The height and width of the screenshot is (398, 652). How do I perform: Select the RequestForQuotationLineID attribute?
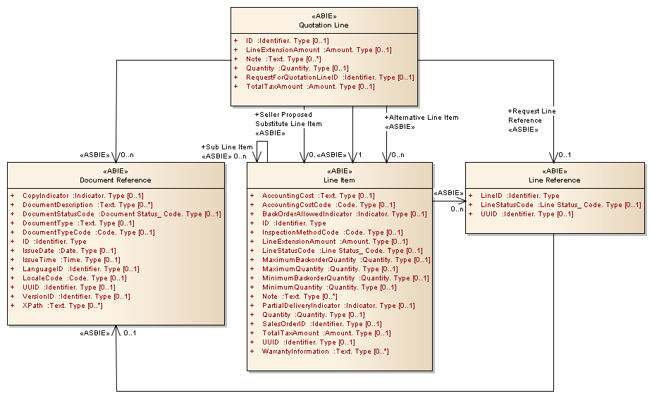click(329, 77)
